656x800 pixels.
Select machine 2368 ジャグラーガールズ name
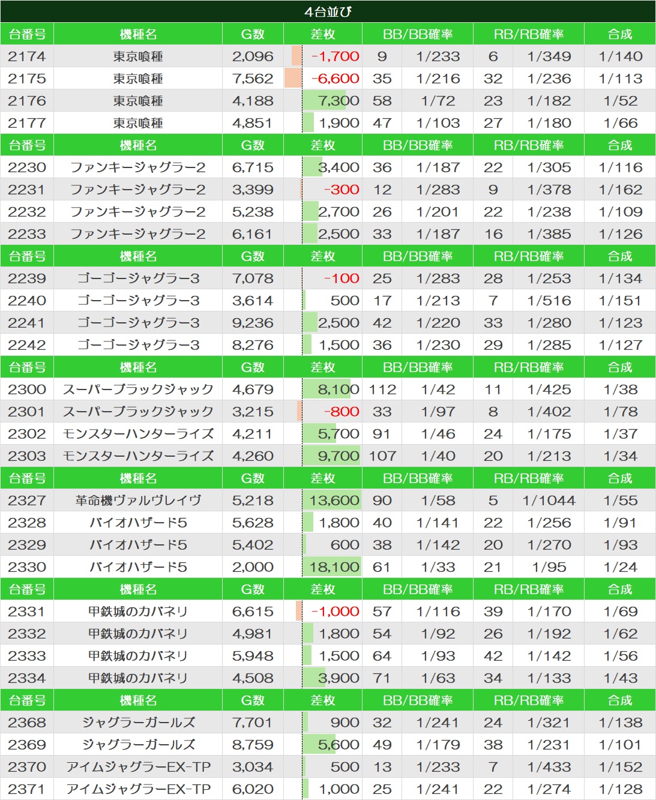(x=138, y=723)
